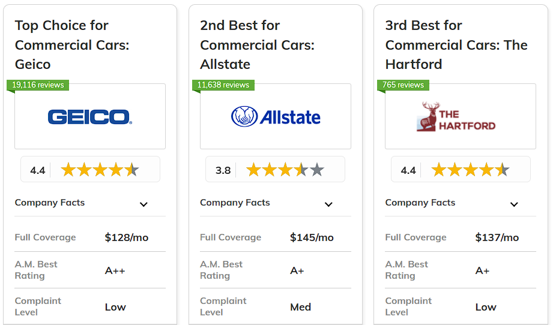Image resolution: width=553 pixels, height=325 pixels.
Task: Click The Hartford's $137/mo coverage price
Action: (497, 237)
